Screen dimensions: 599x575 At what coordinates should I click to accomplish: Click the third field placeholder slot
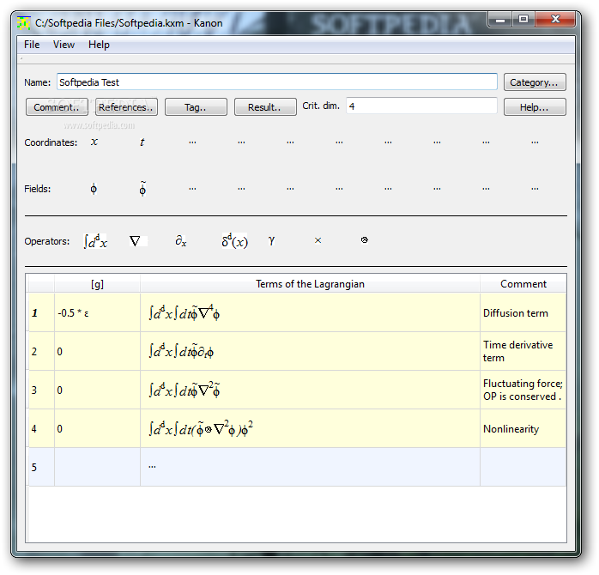[192, 188]
